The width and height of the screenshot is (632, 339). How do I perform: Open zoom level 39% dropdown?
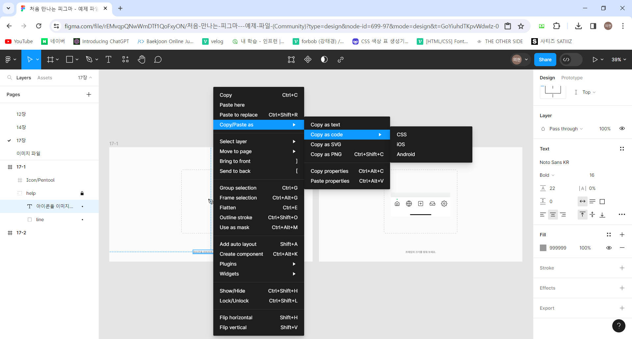619,60
